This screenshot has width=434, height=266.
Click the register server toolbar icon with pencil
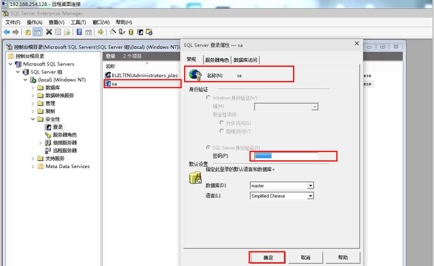click(122, 32)
